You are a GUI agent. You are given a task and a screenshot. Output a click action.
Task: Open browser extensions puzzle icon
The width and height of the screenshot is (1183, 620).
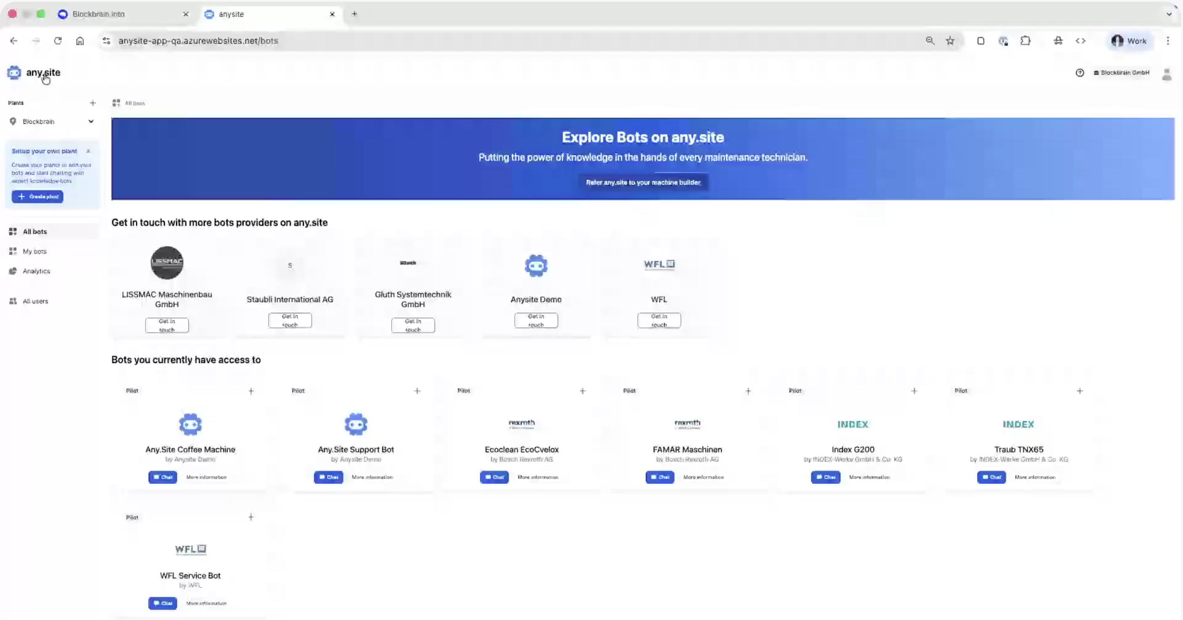(x=1025, y=41)
